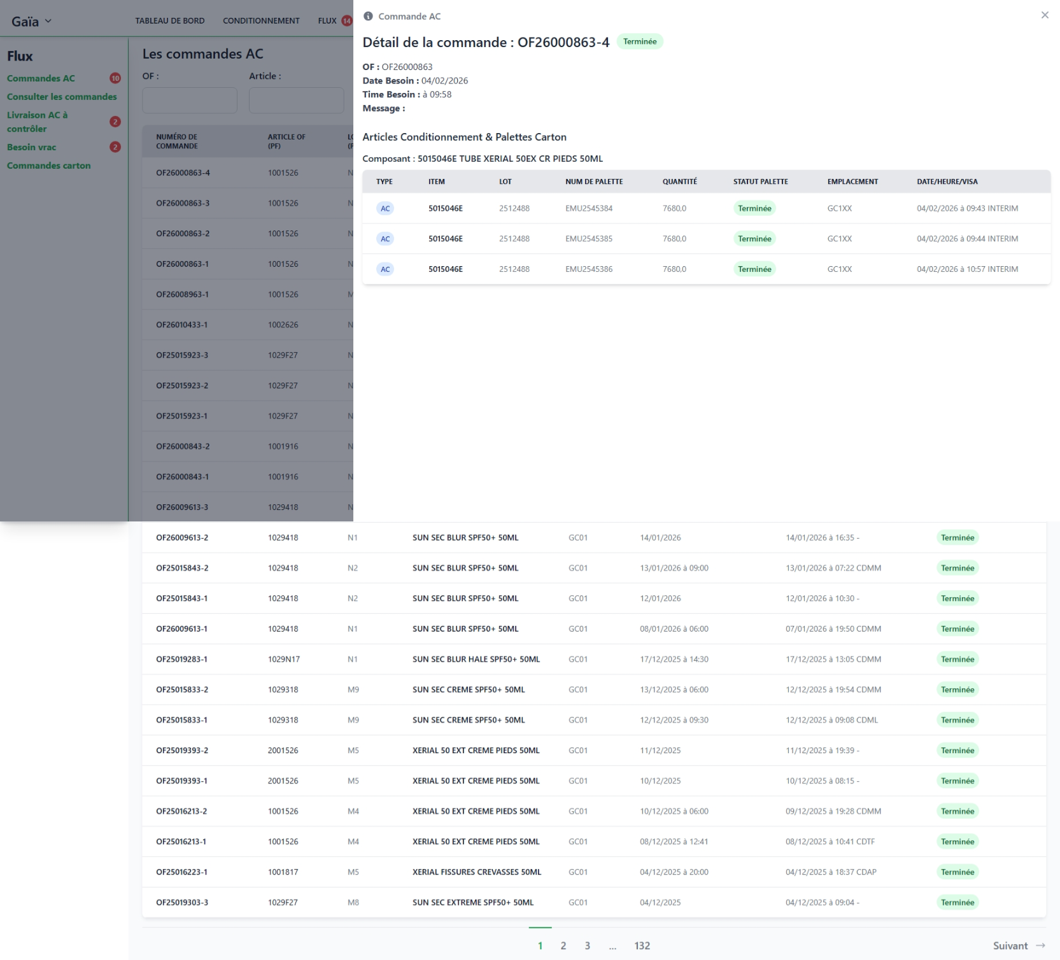1060x960 pixels.
Task: Open order row OF25019393-2
Action: click(594, 751)
